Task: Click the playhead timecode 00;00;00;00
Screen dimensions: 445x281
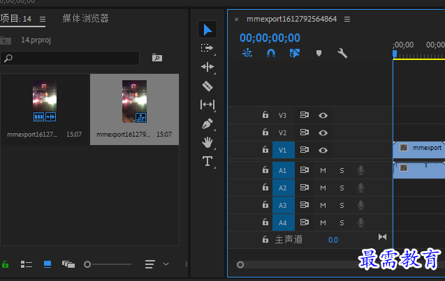Action: (x=270, y=38)
